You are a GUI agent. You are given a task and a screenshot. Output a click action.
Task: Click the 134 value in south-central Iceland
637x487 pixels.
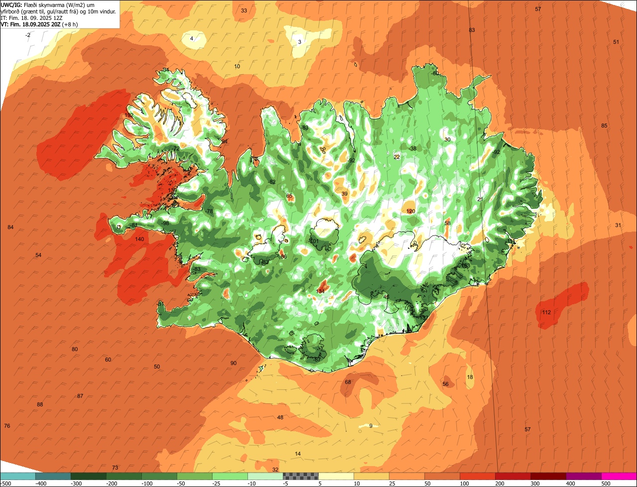tap(320, 291)
